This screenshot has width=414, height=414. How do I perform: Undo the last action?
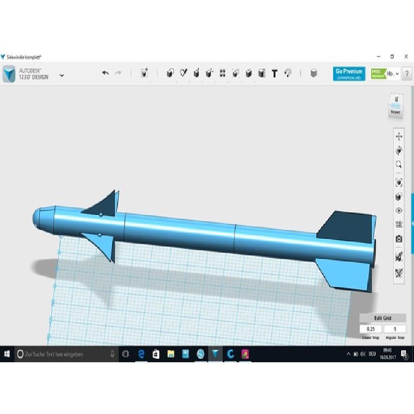click(x=106, y=73)
